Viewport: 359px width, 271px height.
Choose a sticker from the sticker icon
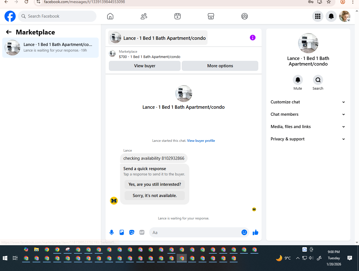pos(132,232)
